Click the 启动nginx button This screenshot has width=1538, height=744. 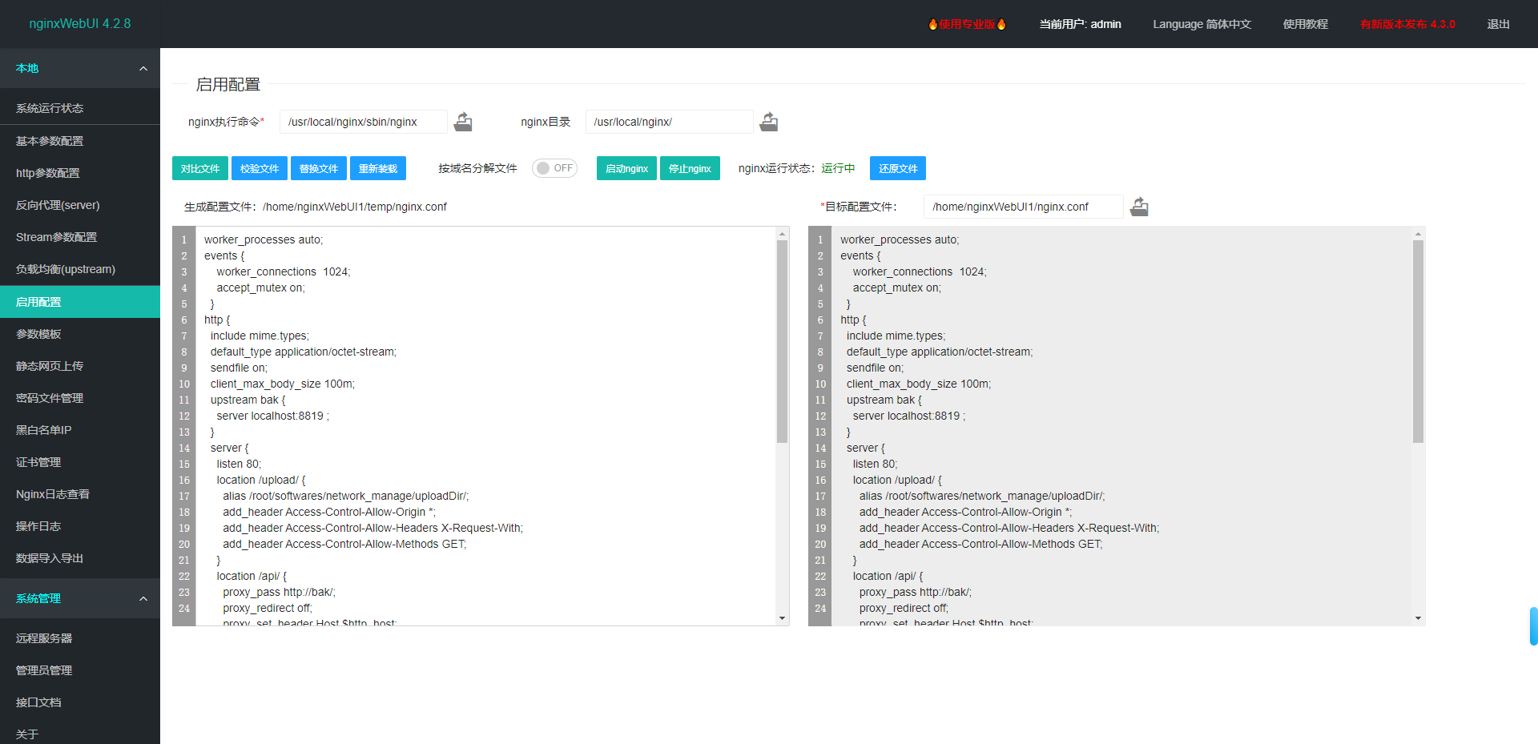coord(626,168)
